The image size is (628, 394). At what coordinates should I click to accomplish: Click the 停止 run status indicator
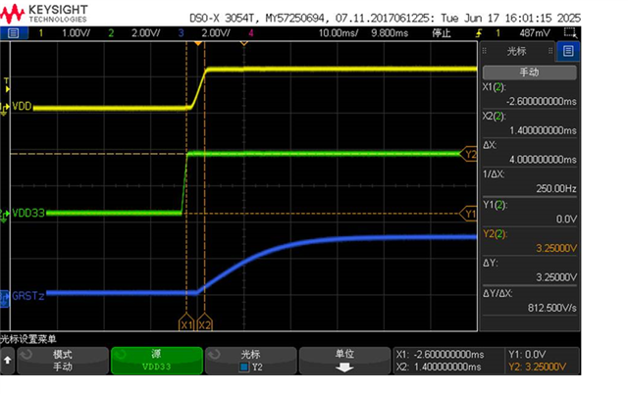(x=442, y=33)
